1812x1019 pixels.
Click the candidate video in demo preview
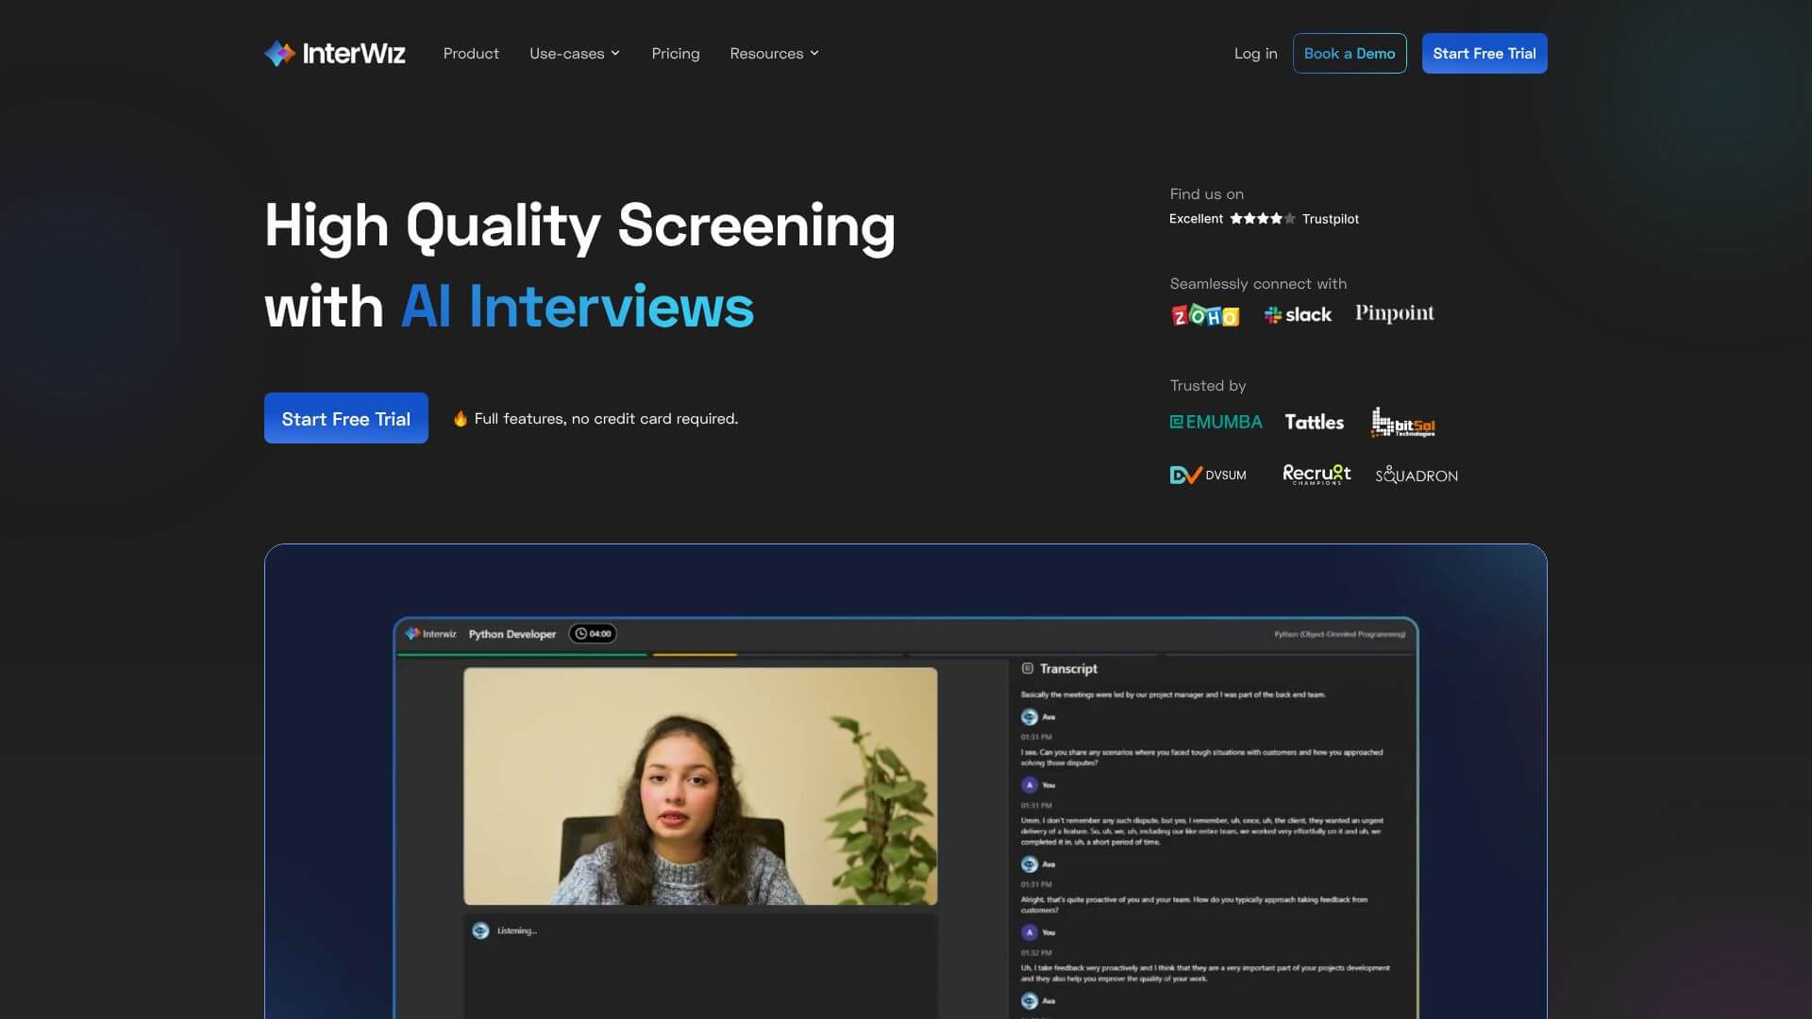pos(699,786)
